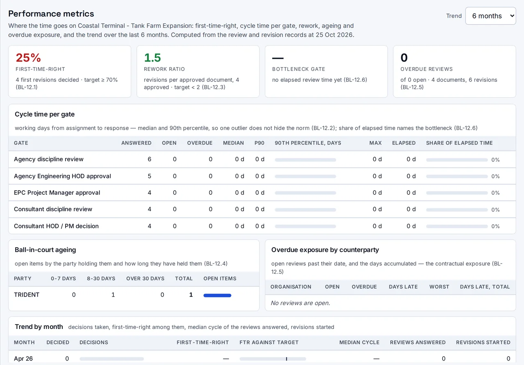Click the DAYS LATE, TOTAL column header
Image resolution: width=524 pixels, height=365 pixels.
(x=485, y=286)
